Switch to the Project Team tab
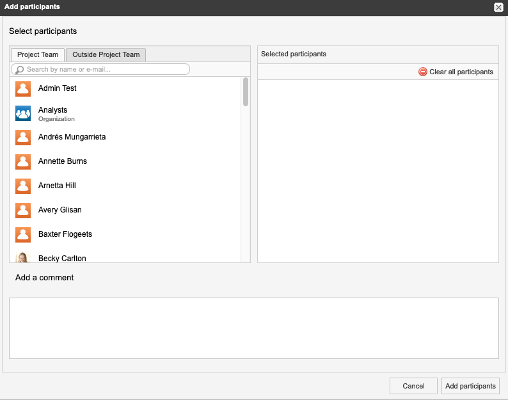508x400 pixels. [38, 55]
